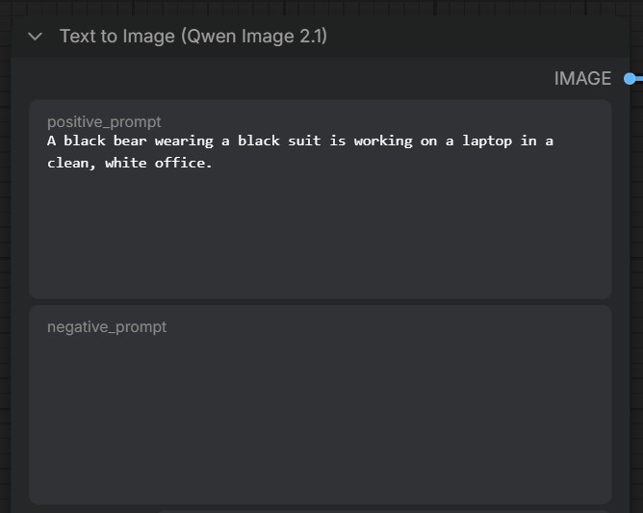Collapse the Text to Image node chevron

35,37
